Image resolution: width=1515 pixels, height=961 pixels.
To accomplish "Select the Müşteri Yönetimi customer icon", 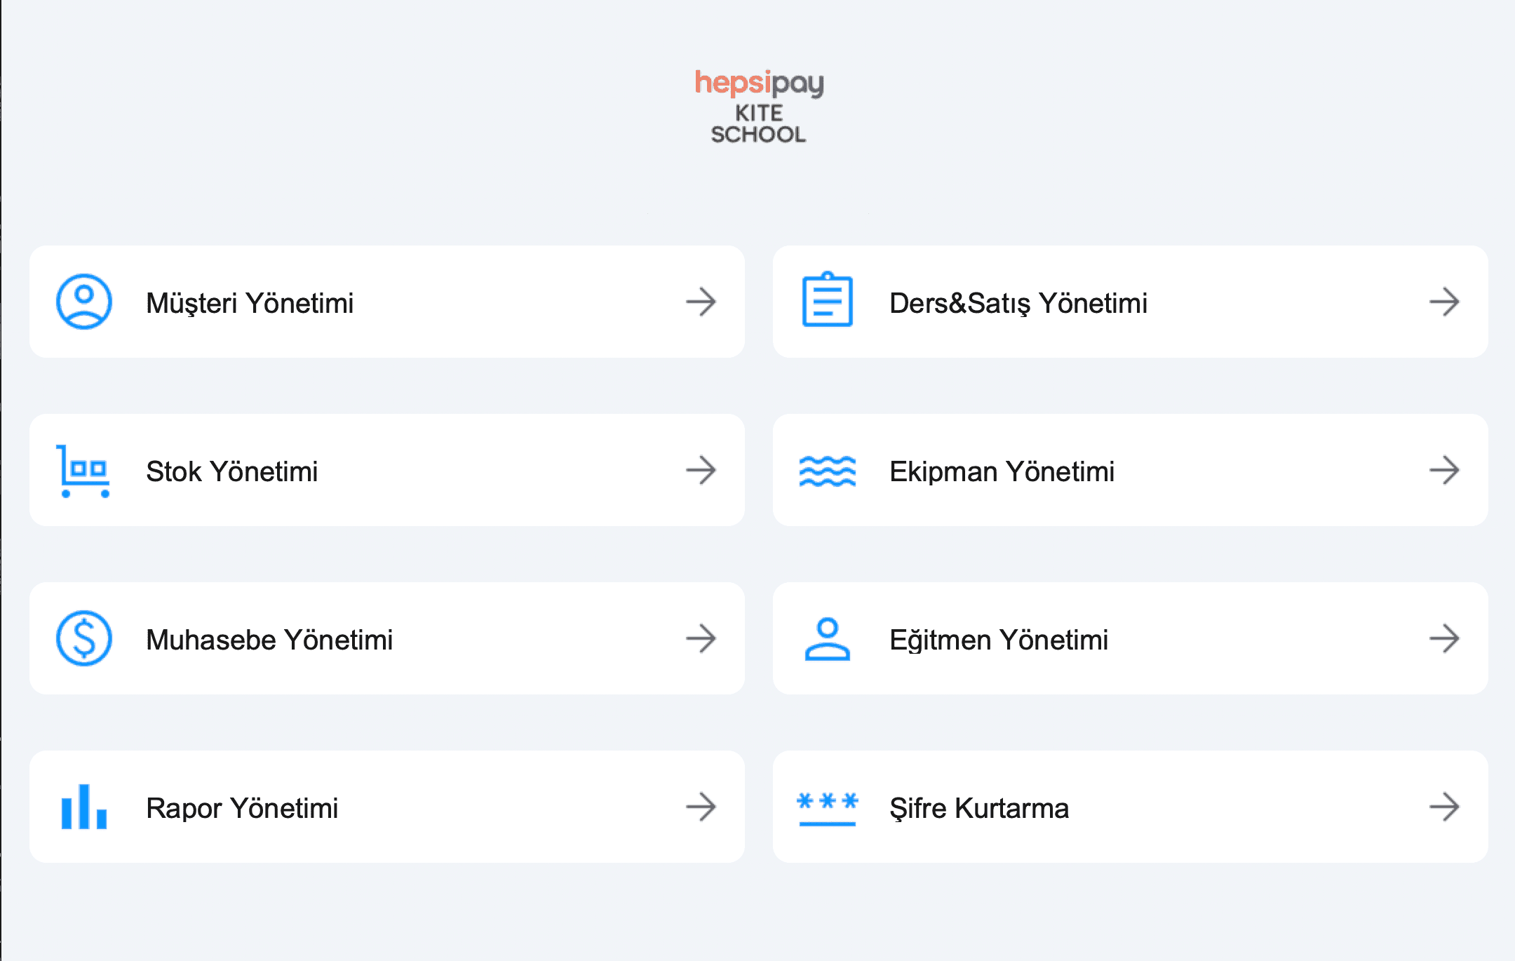I will pyautogui.click(x=83, y=303).
